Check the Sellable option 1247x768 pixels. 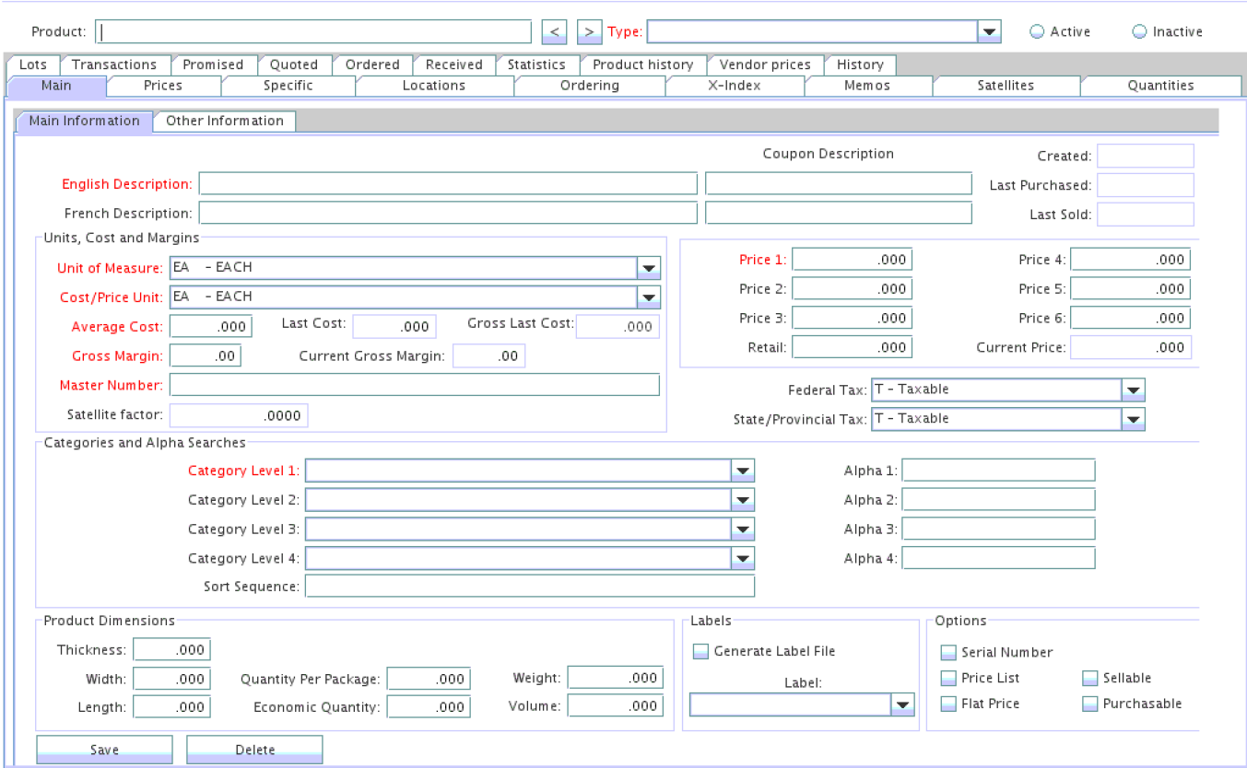click(x=1089, y=679)
